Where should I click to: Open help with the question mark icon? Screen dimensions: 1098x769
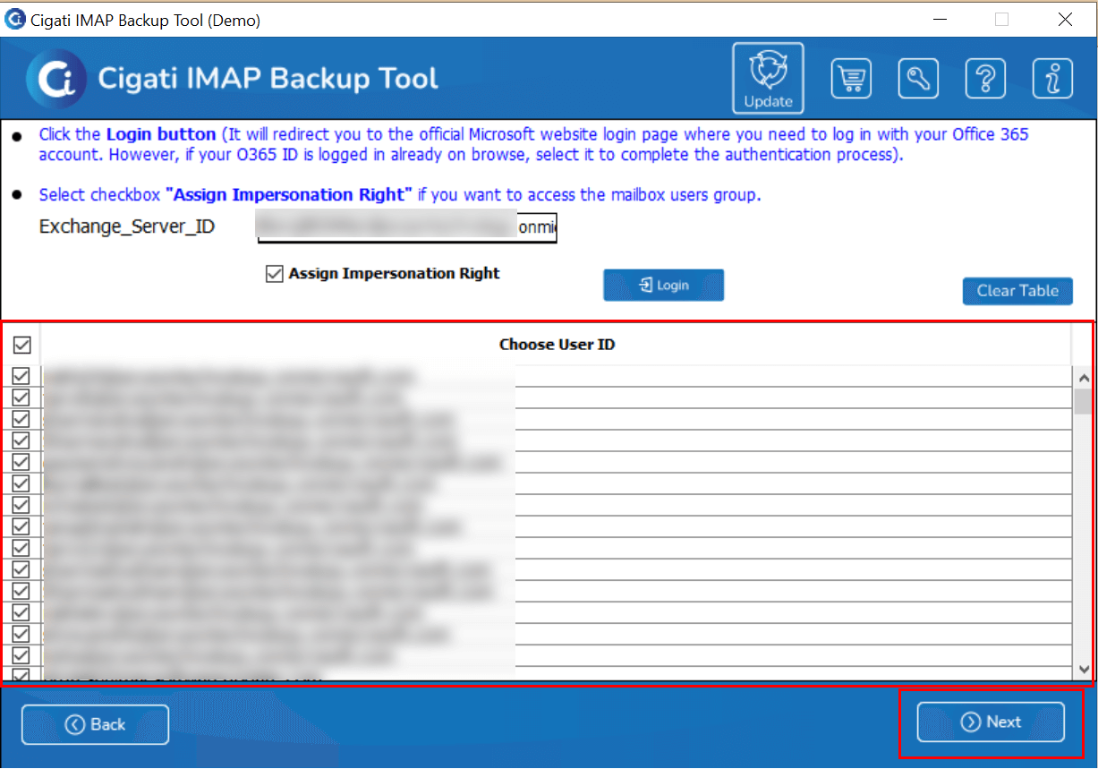[985, 79]
